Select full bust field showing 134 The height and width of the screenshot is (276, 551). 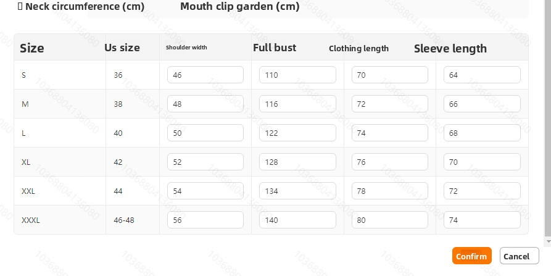[x=297, y=191]
